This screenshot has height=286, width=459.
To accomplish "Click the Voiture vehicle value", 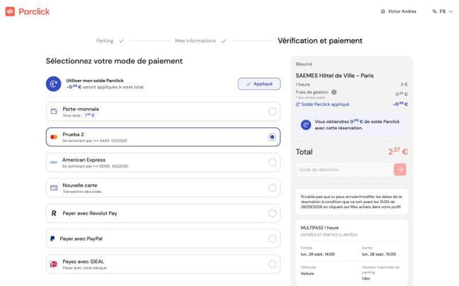I will tap(308, 274).
